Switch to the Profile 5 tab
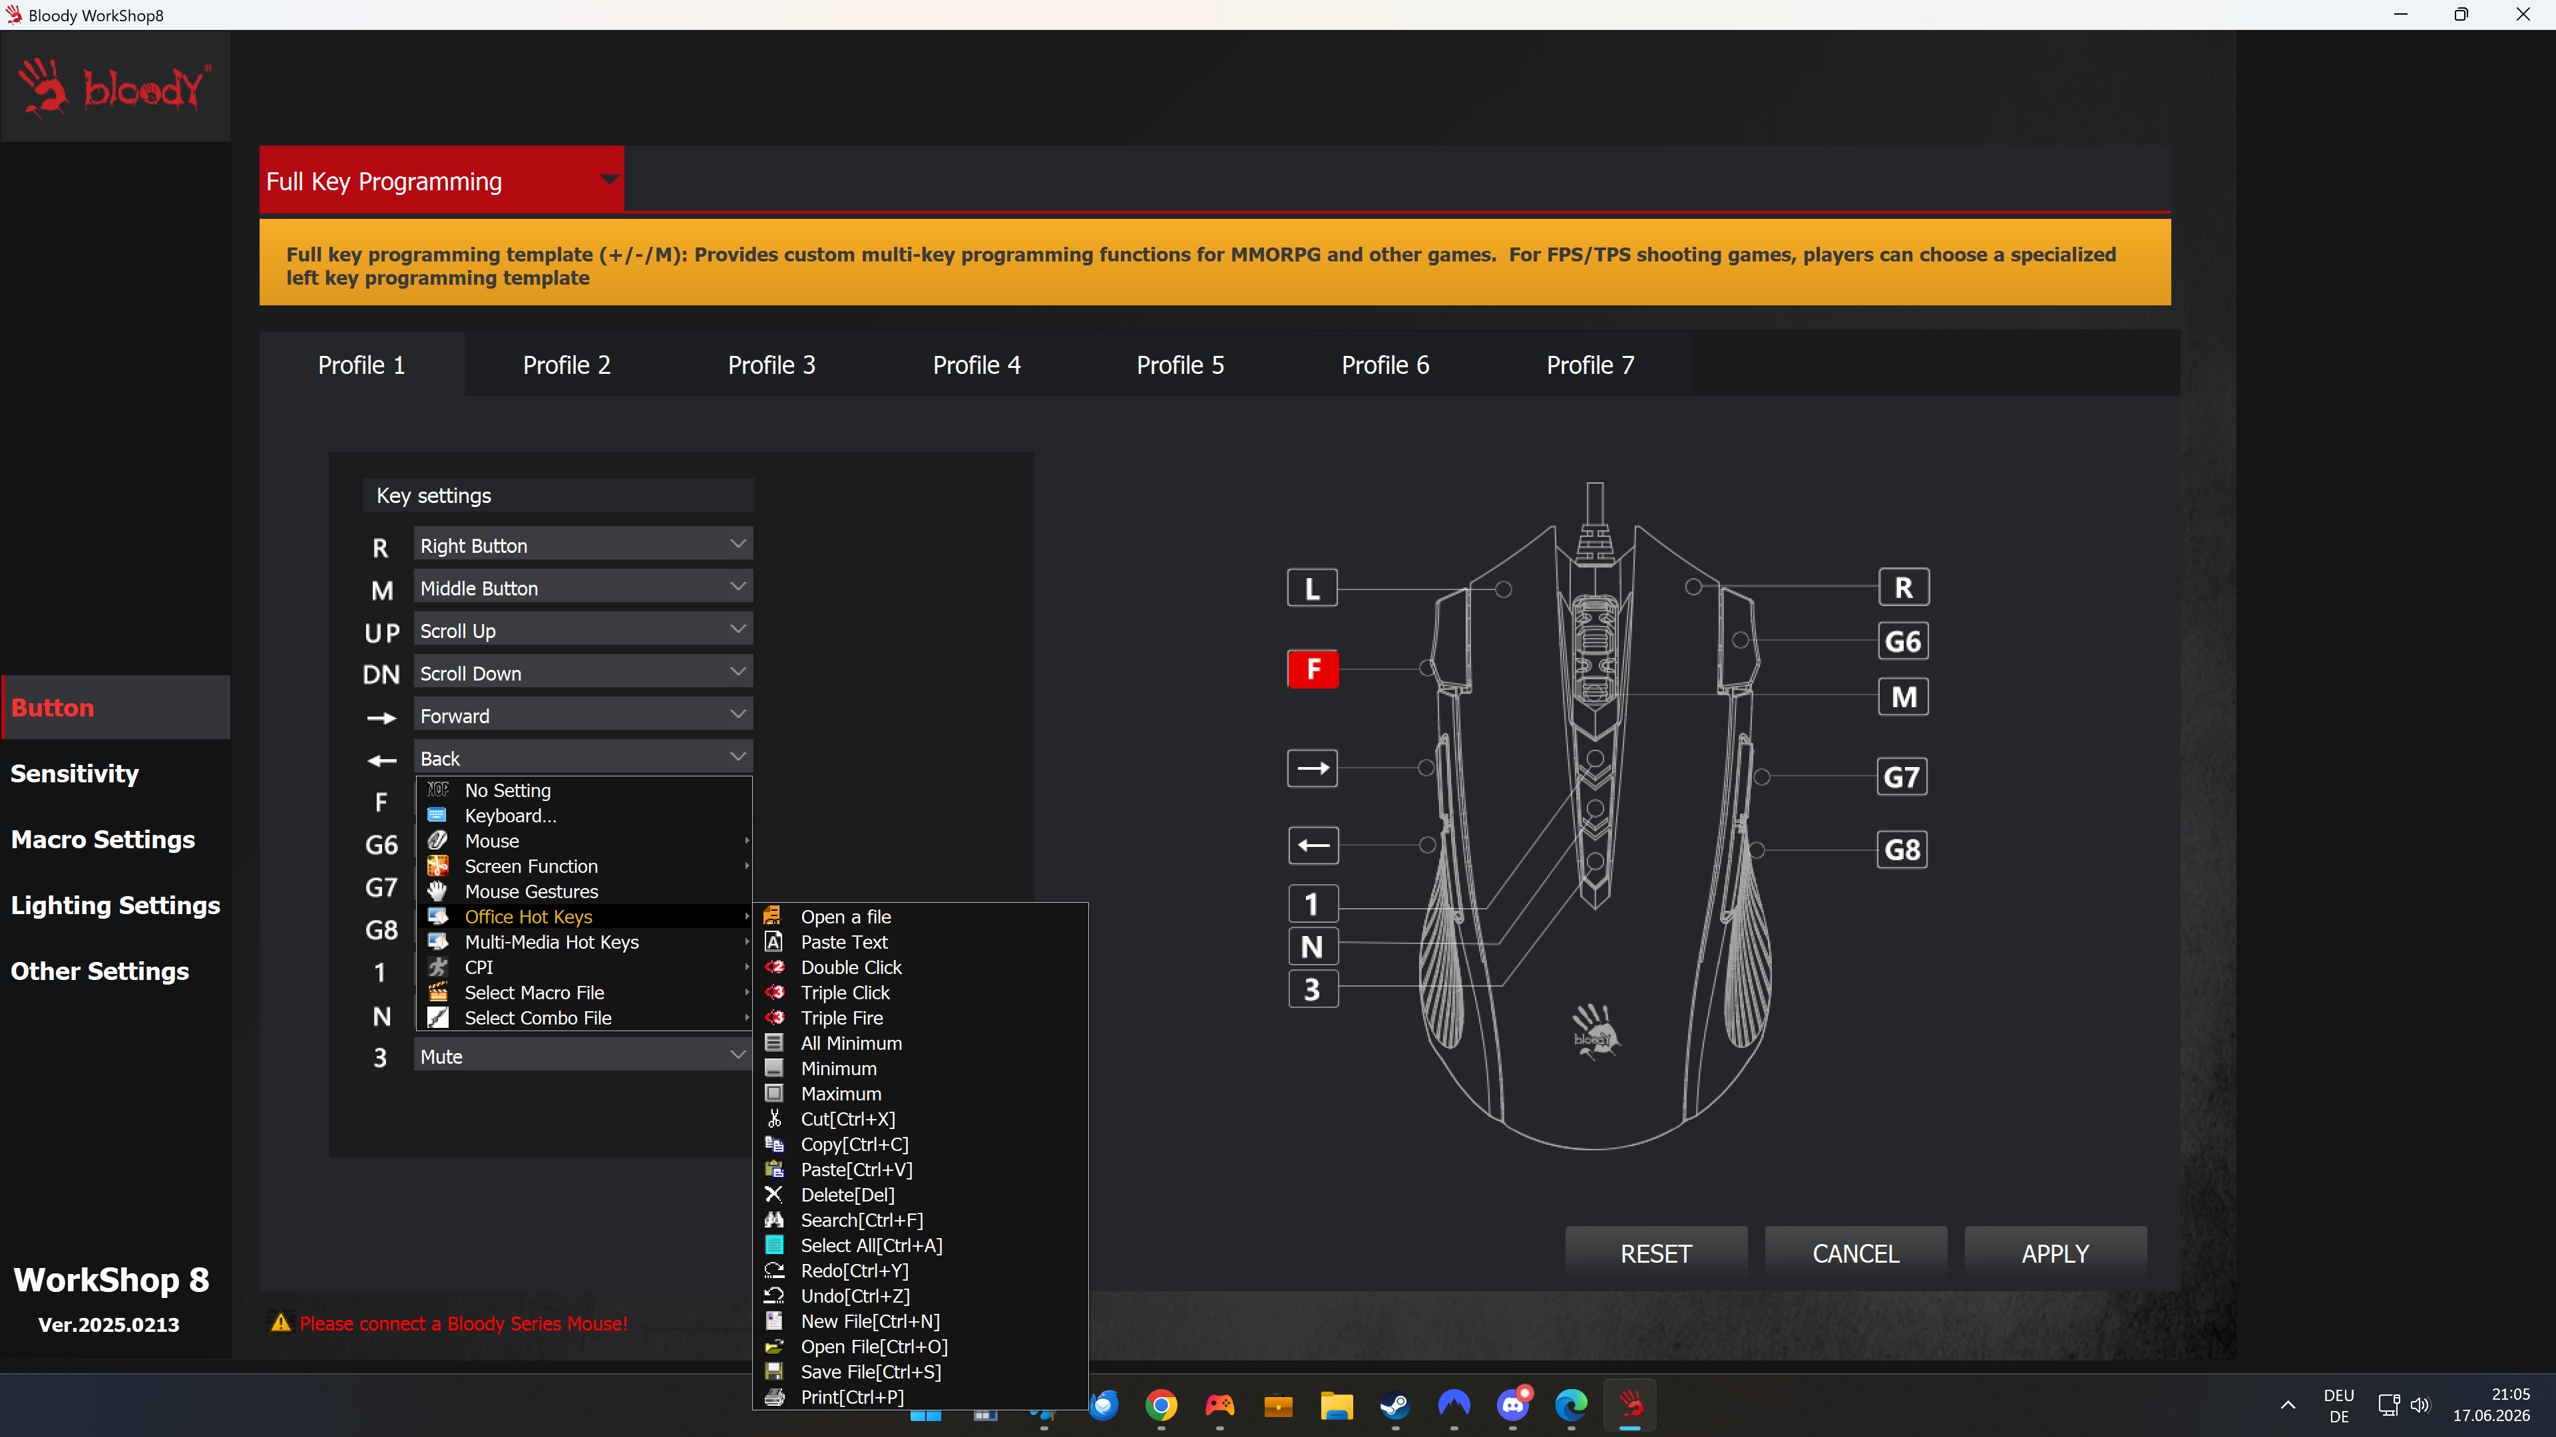Viewport: 2556px width, 1437px height. [1181, 365]
